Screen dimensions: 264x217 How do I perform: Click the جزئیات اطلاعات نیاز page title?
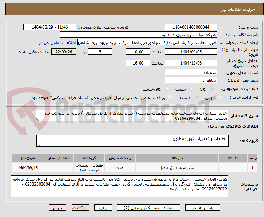point(237,9)
